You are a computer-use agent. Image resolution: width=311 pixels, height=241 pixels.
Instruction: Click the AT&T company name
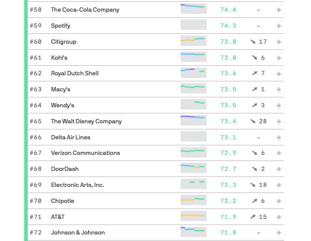pos(58,217)
